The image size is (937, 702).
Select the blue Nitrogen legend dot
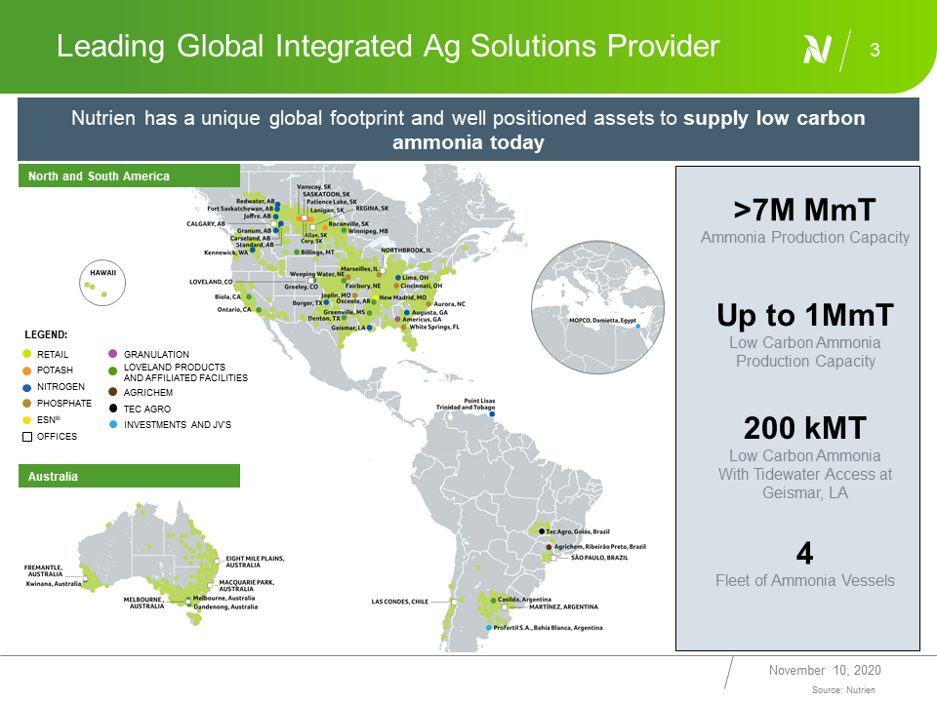(27, 387)
